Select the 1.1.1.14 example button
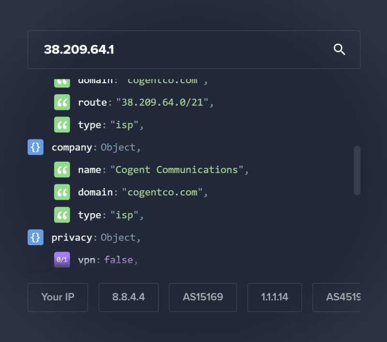387x342 pixels. [x=274, y=297]
